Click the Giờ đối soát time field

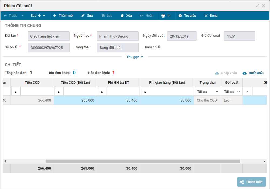tap(240, 36)
